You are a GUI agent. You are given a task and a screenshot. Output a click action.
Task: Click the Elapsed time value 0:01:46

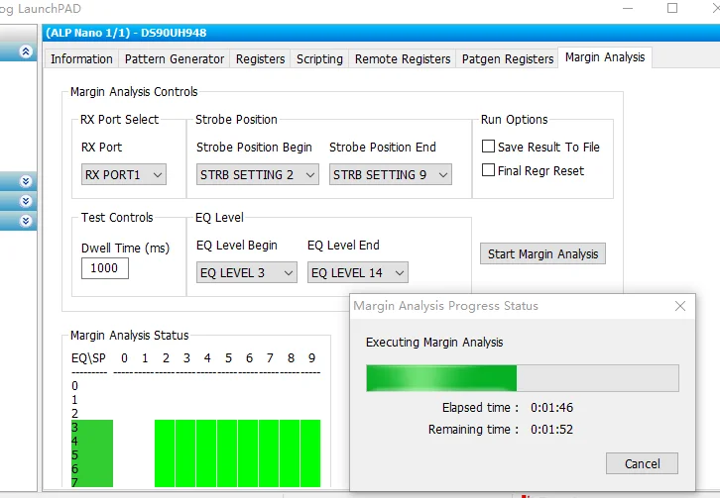pyautogui.click(x=551, y=408)
